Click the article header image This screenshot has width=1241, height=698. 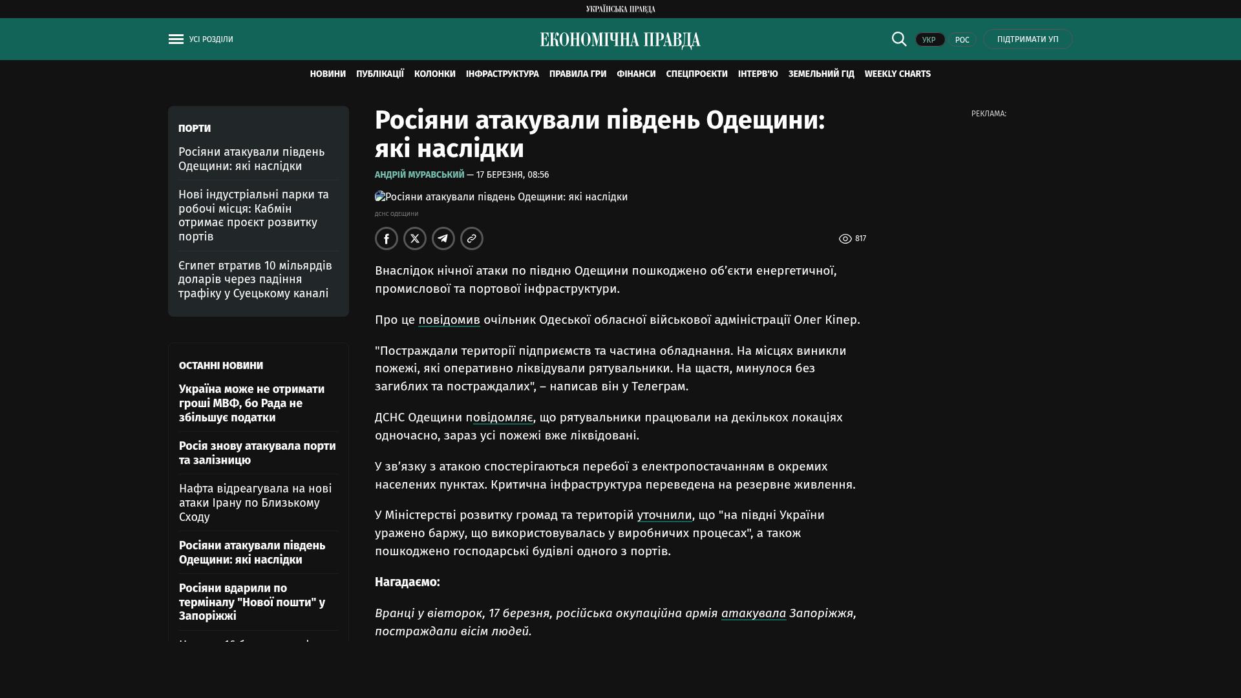pos(501,197)
